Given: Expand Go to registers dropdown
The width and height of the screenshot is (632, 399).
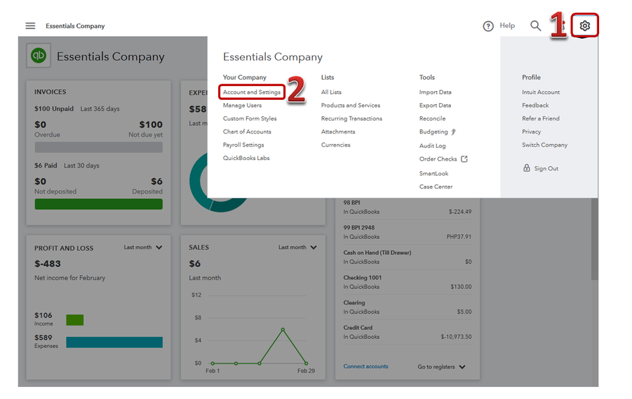Looking at the screenshot, I should (442, 367).
